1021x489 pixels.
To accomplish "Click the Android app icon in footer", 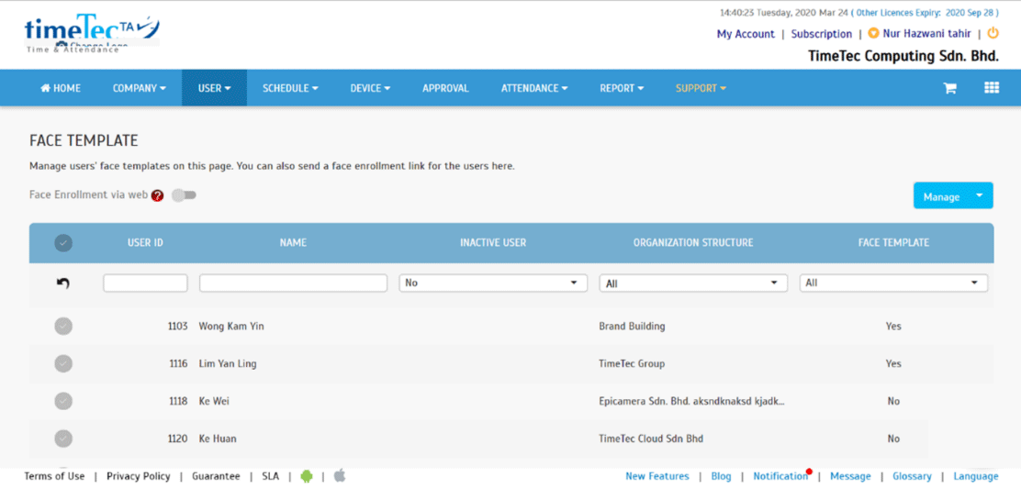I will 307,476.
